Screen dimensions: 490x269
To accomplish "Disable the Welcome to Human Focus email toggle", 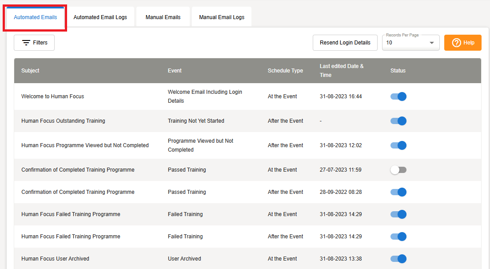I will click(x=398, y=96).
